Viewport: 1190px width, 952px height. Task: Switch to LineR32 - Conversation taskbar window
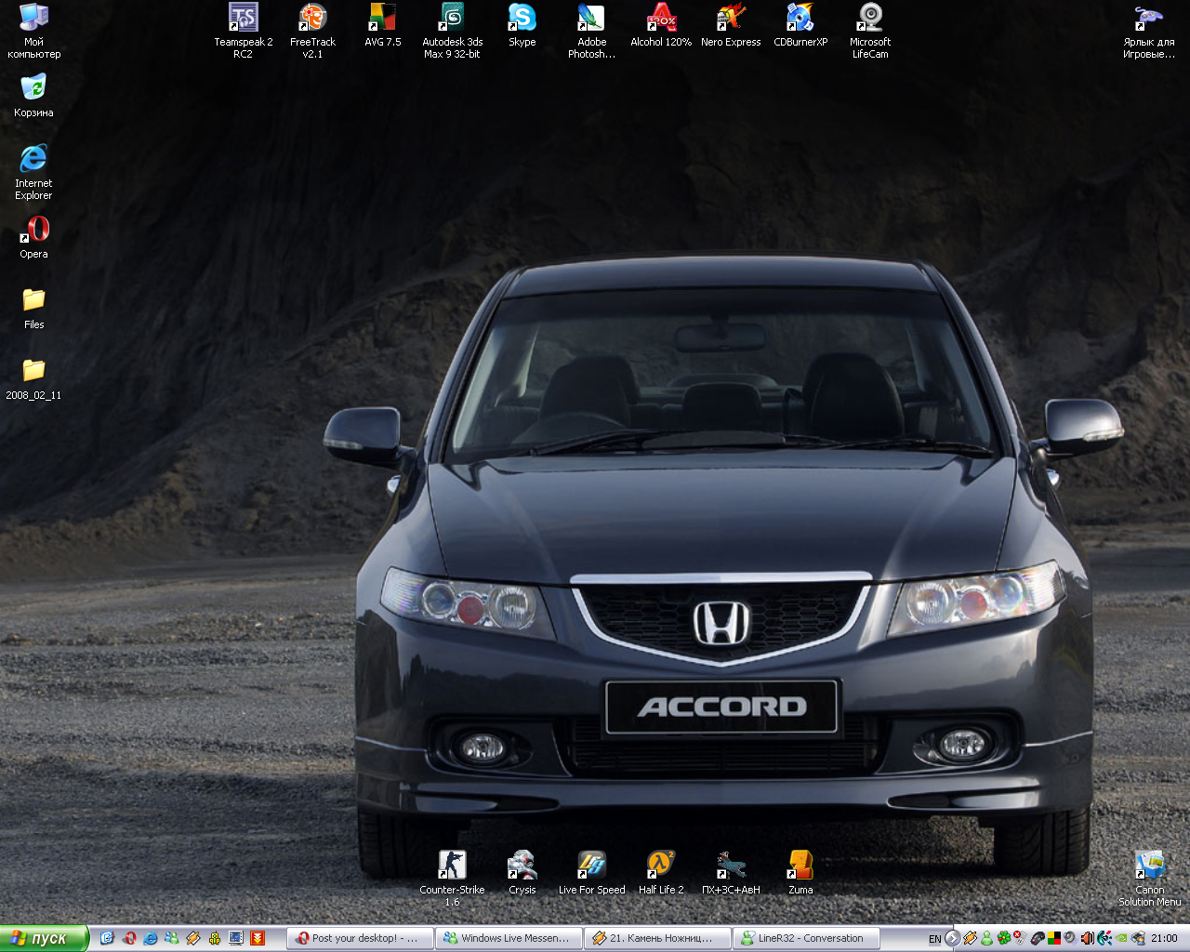tap(806, 938)
